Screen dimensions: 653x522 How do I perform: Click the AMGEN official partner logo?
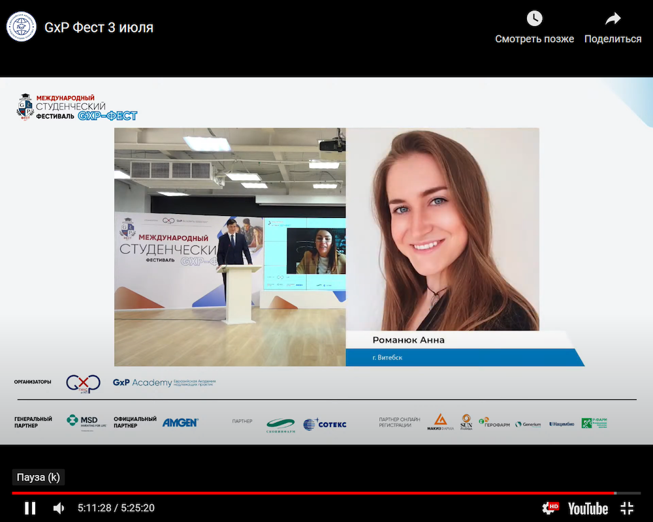(x=180, y=422)
